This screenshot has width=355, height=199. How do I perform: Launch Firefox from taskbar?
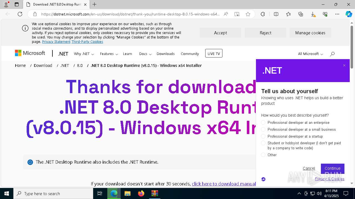(x=141, y=193)
